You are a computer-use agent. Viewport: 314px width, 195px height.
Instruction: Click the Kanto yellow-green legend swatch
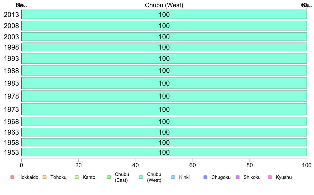(x=76, y=177)
